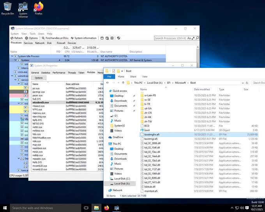
Task: Select Network in navigation pane
Action: (117, 190)
